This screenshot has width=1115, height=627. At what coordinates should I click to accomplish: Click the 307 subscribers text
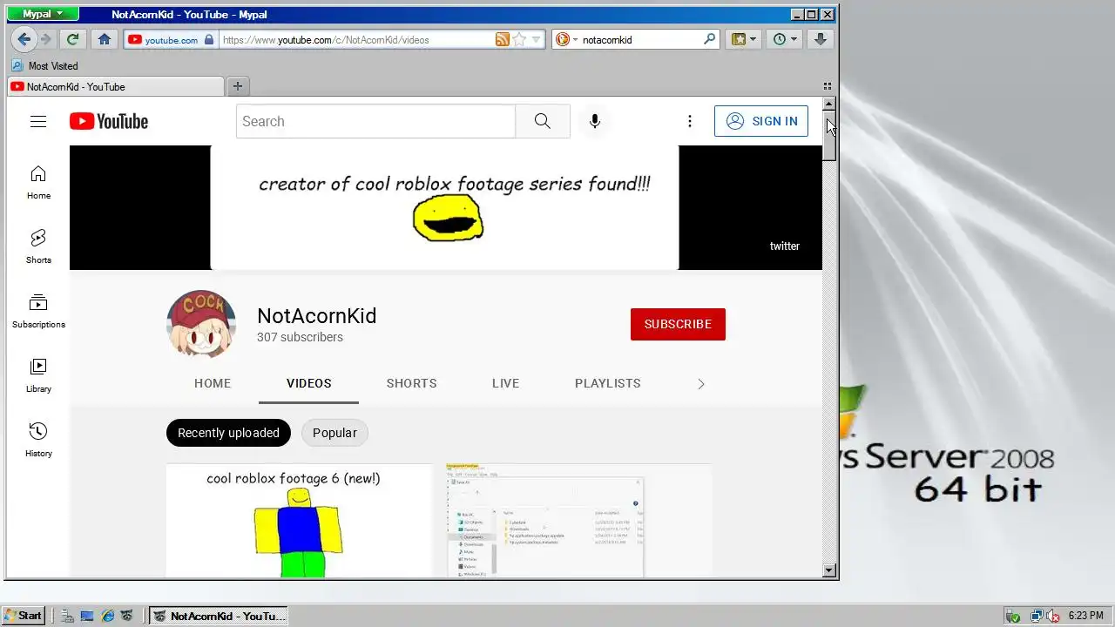(x=300, y=337)
